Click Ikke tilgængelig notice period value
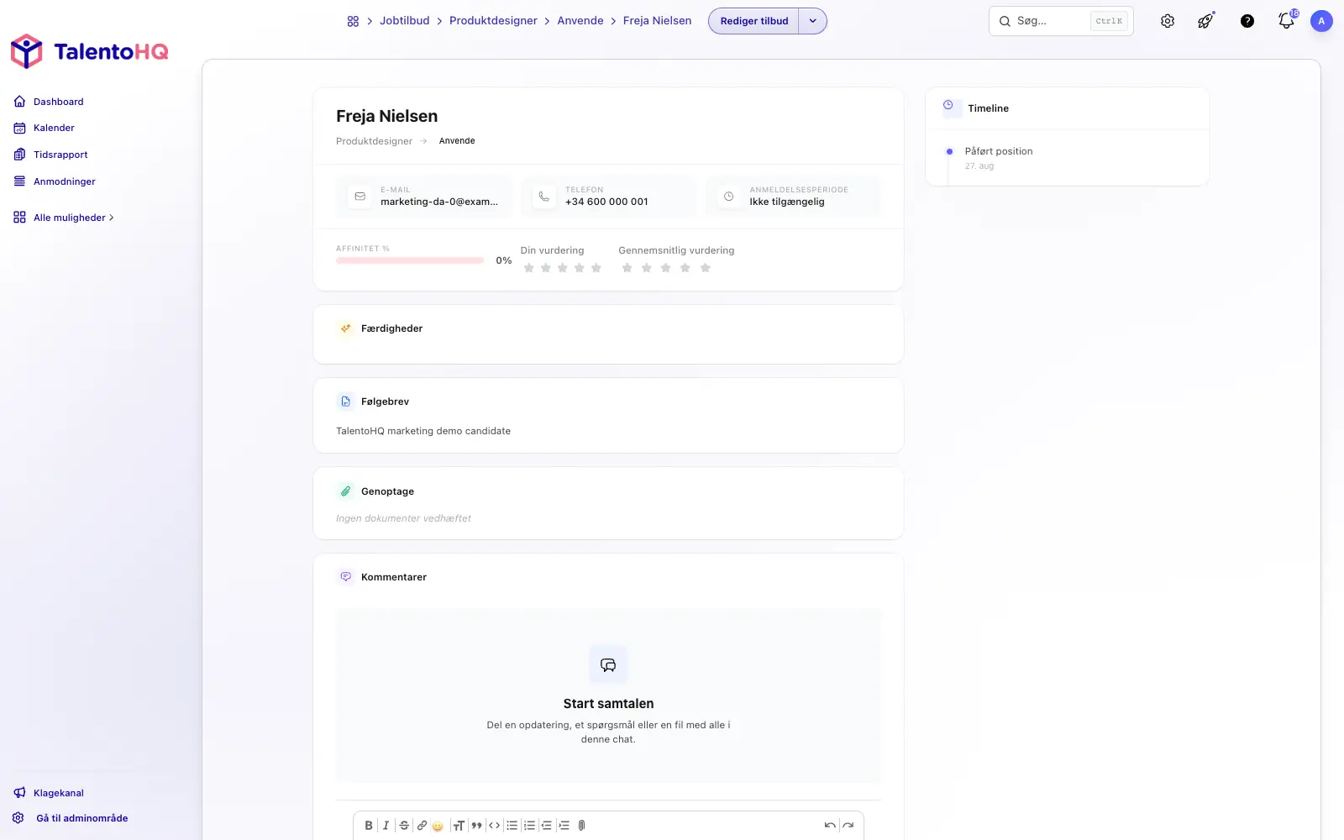 point(787,202)
